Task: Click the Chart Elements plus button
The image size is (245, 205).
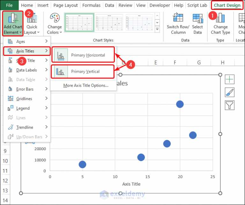Action: (x=230, y=79)
